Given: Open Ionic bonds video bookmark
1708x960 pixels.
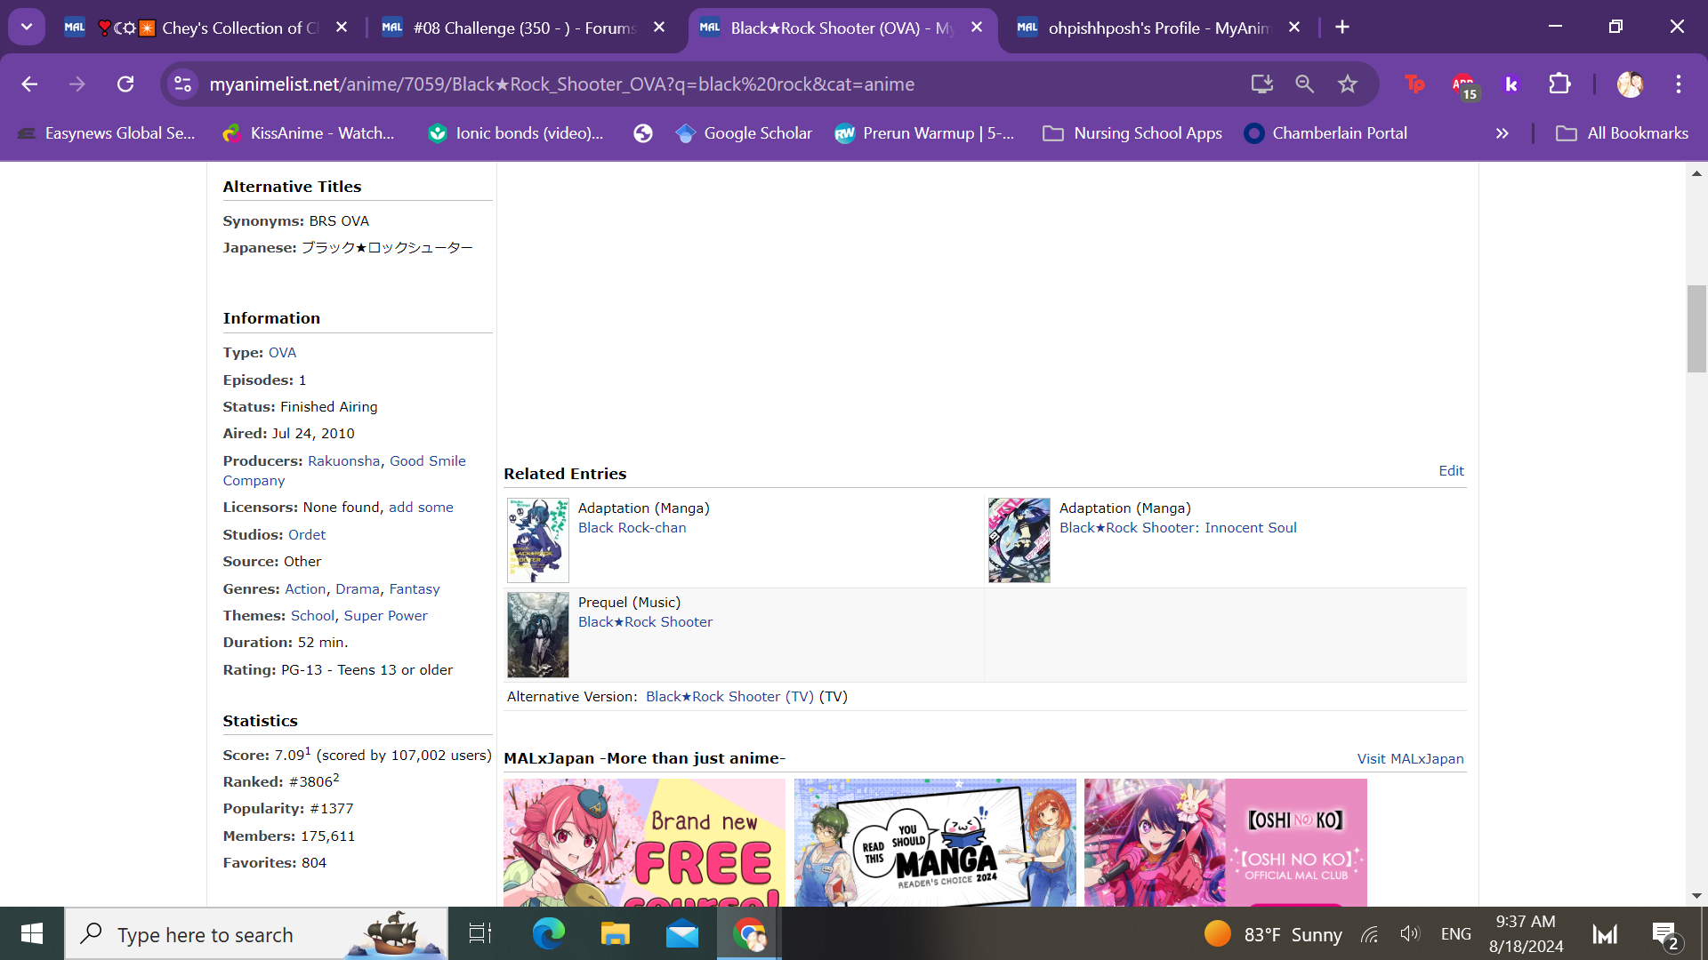Looking at the screenshot, I should pyautogui.click(x=516, y=133).
